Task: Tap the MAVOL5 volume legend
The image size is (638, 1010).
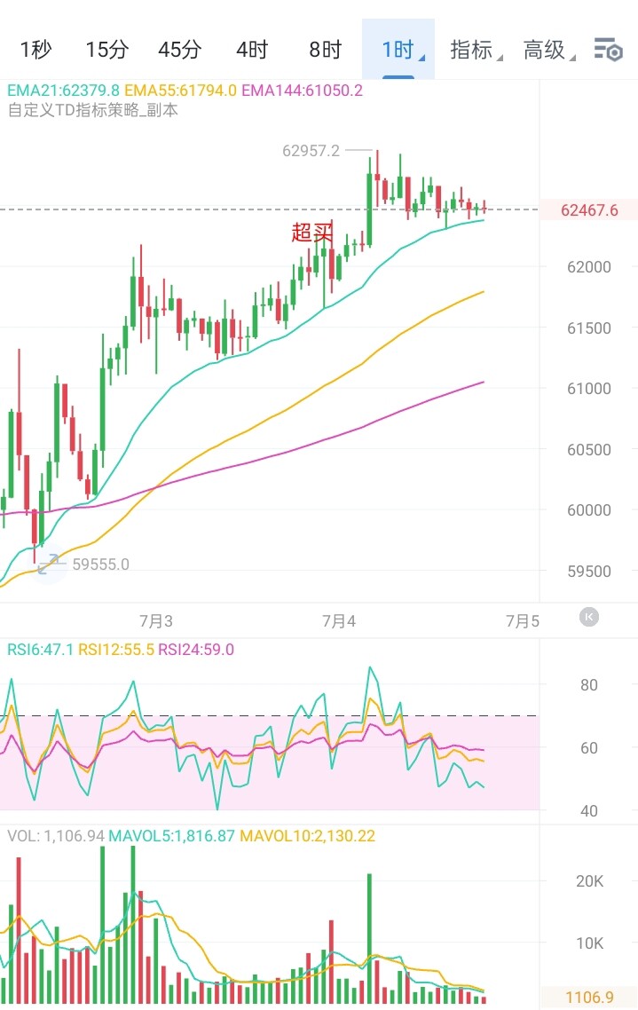Action: [171, 836]
